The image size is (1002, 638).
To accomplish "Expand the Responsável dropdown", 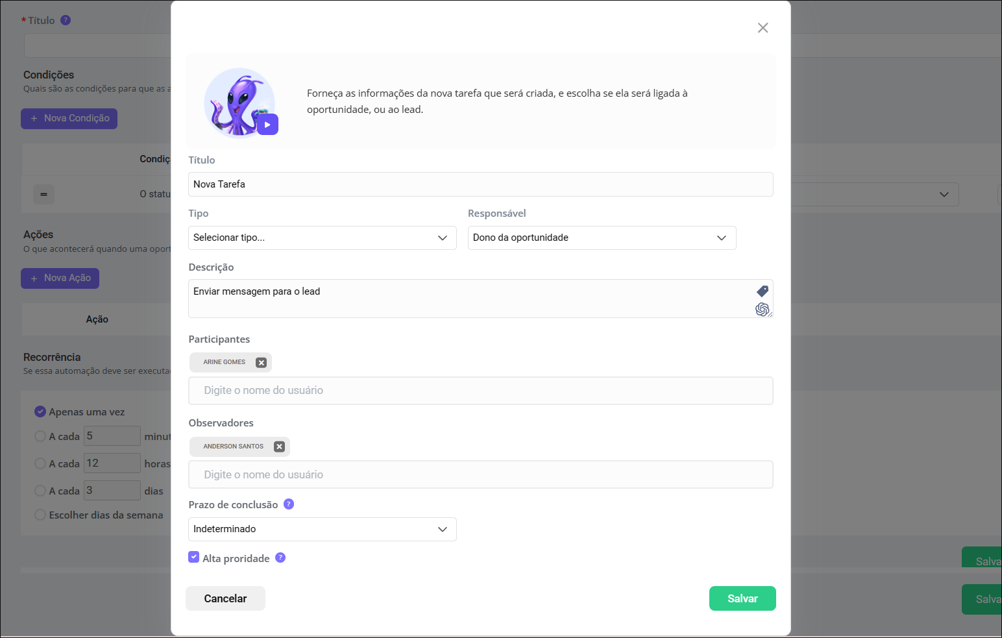I will 602,238.
